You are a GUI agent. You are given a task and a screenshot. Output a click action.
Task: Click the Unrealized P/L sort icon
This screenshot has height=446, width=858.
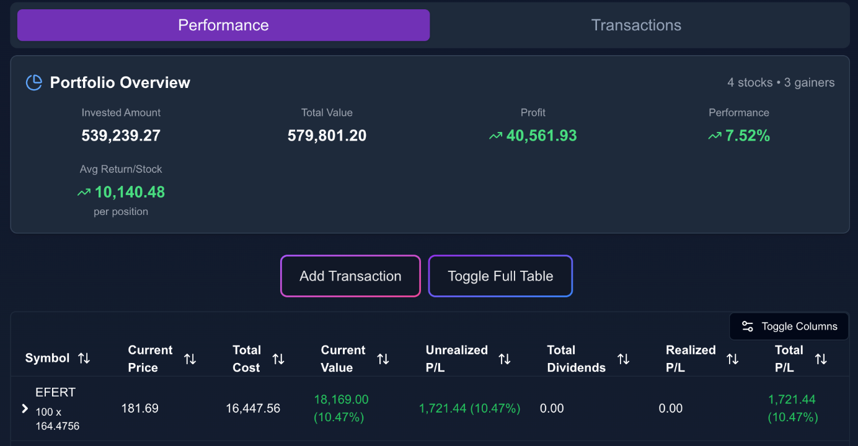tap(505, 358)
